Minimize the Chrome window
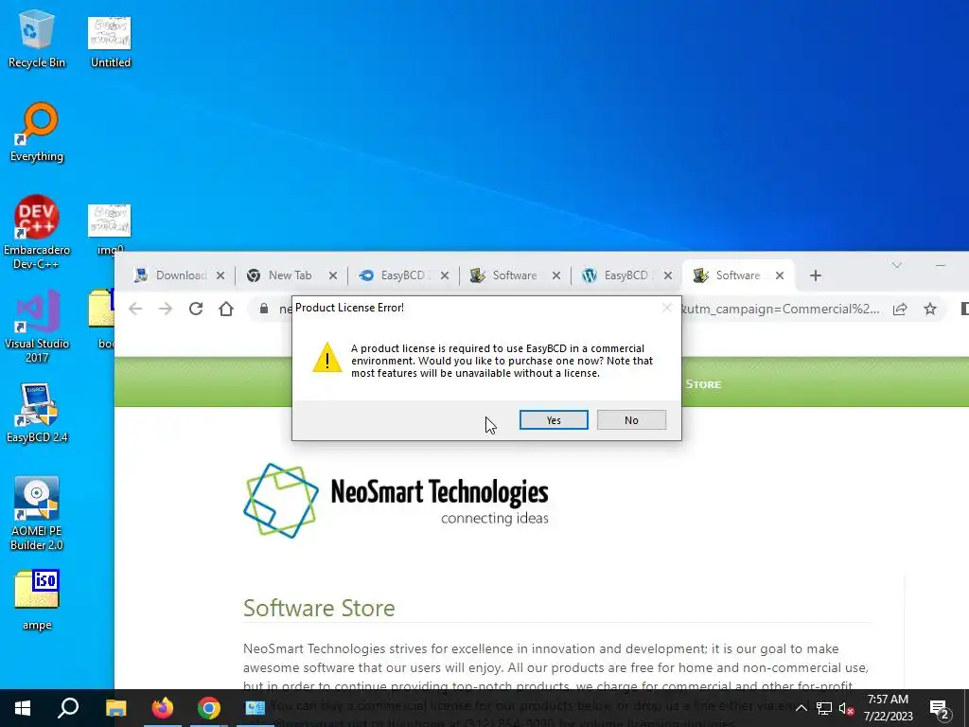Screen dimensions: 969x727 point(940,265)
